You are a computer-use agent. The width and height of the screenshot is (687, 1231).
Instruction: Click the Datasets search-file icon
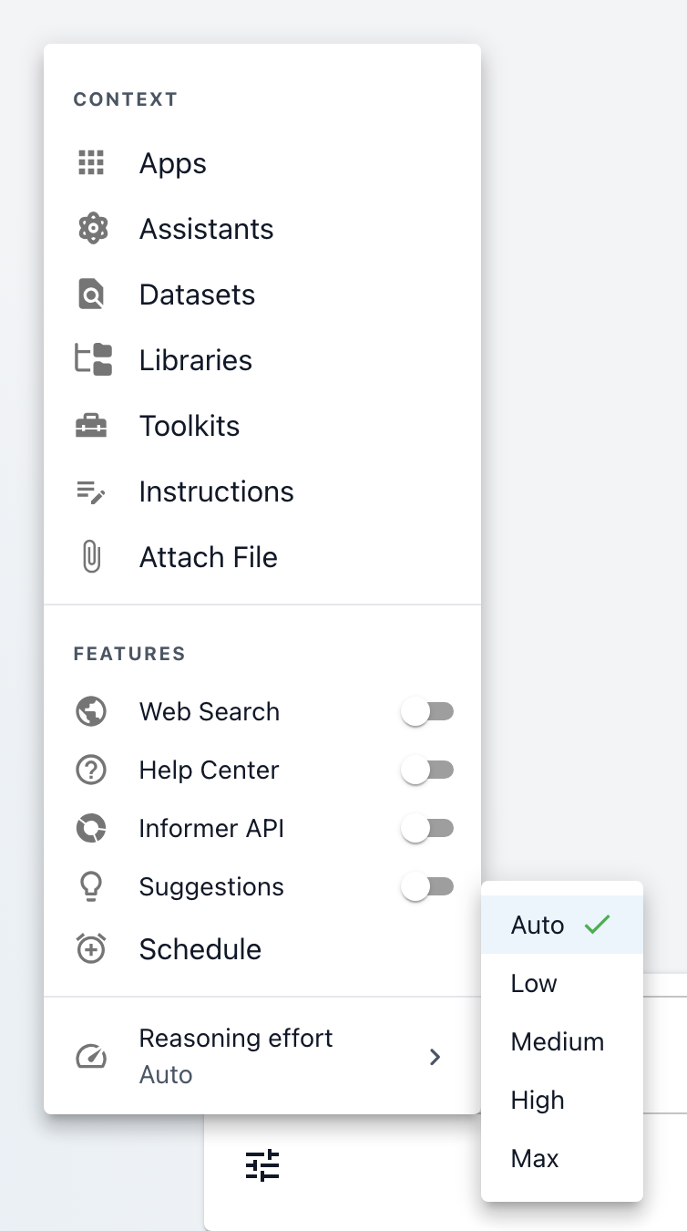click(91, 295)
